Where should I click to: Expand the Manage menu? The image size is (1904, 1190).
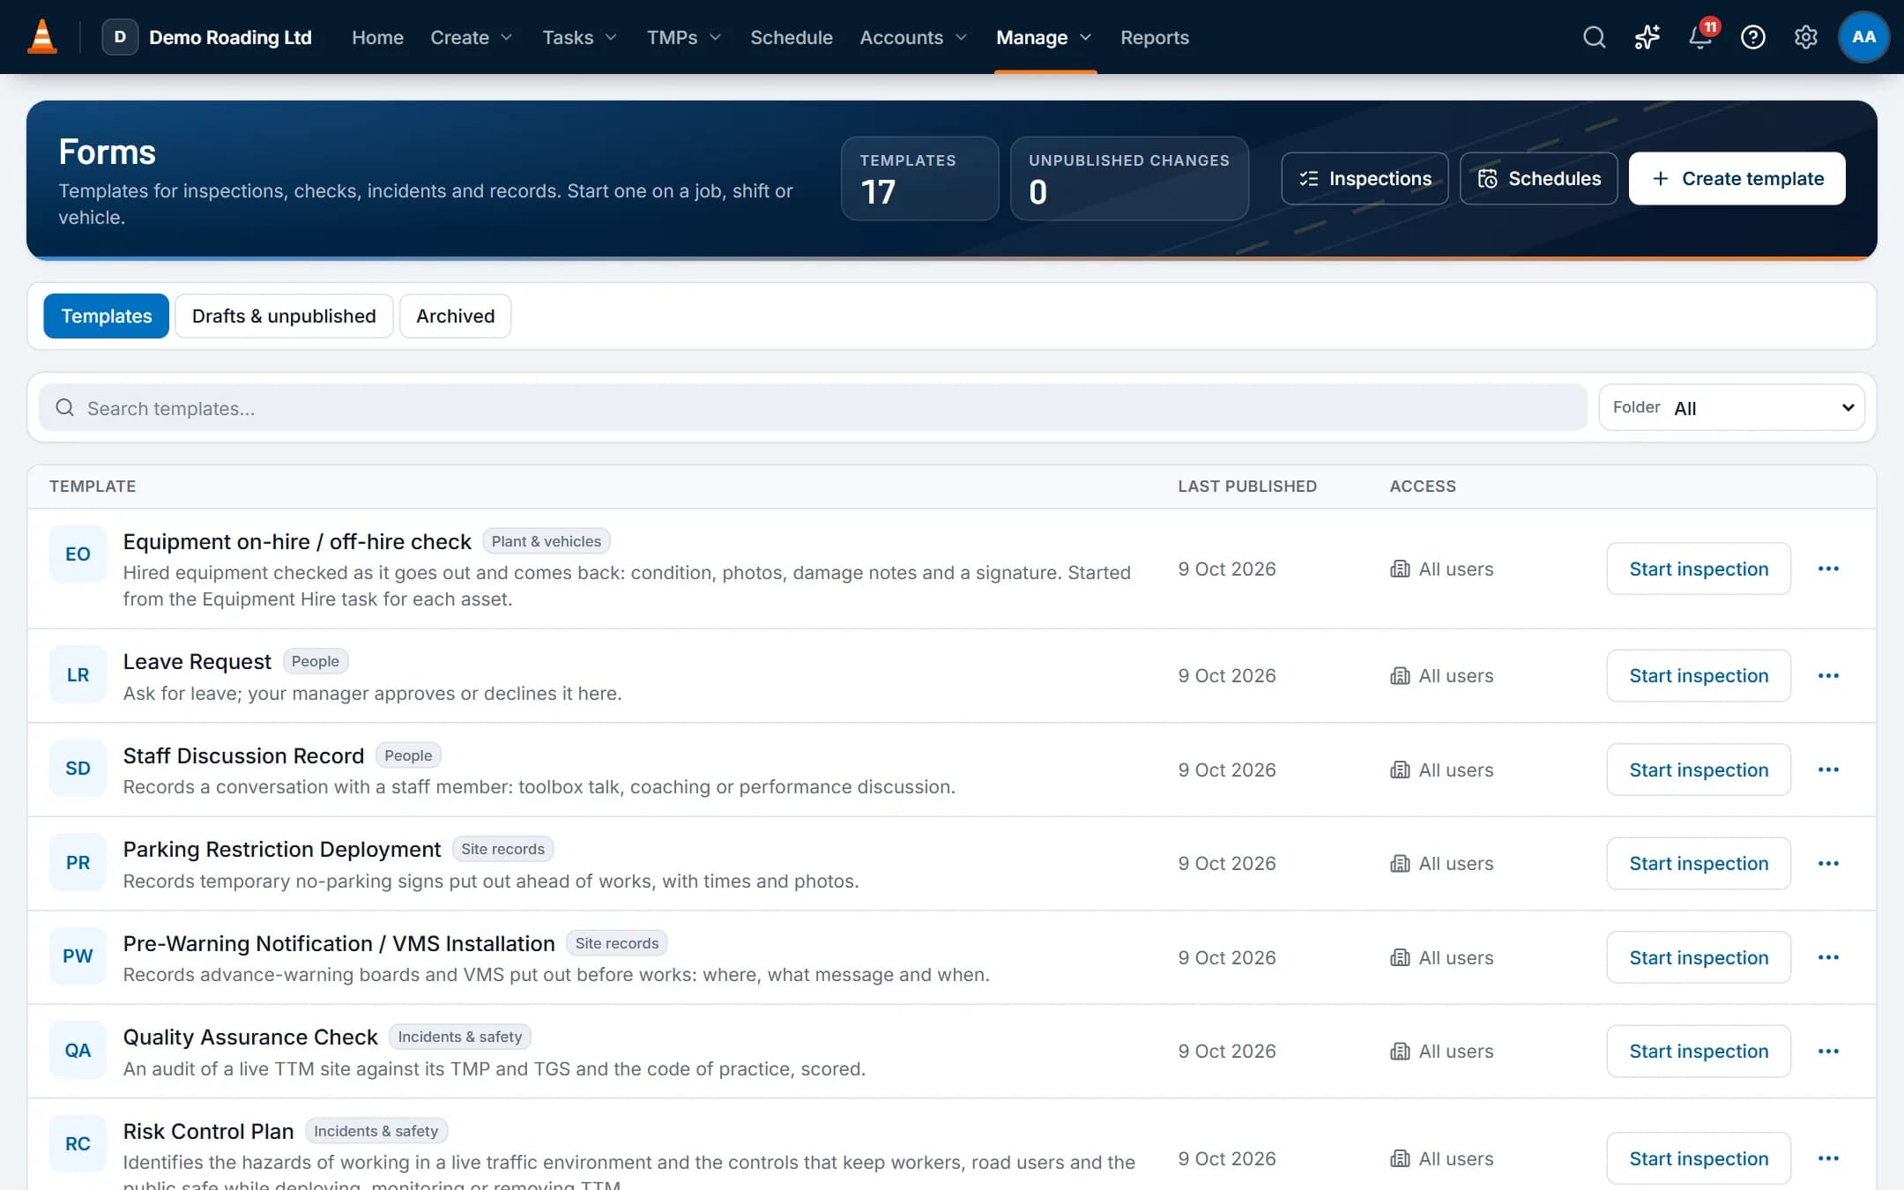click(1044, 37)
